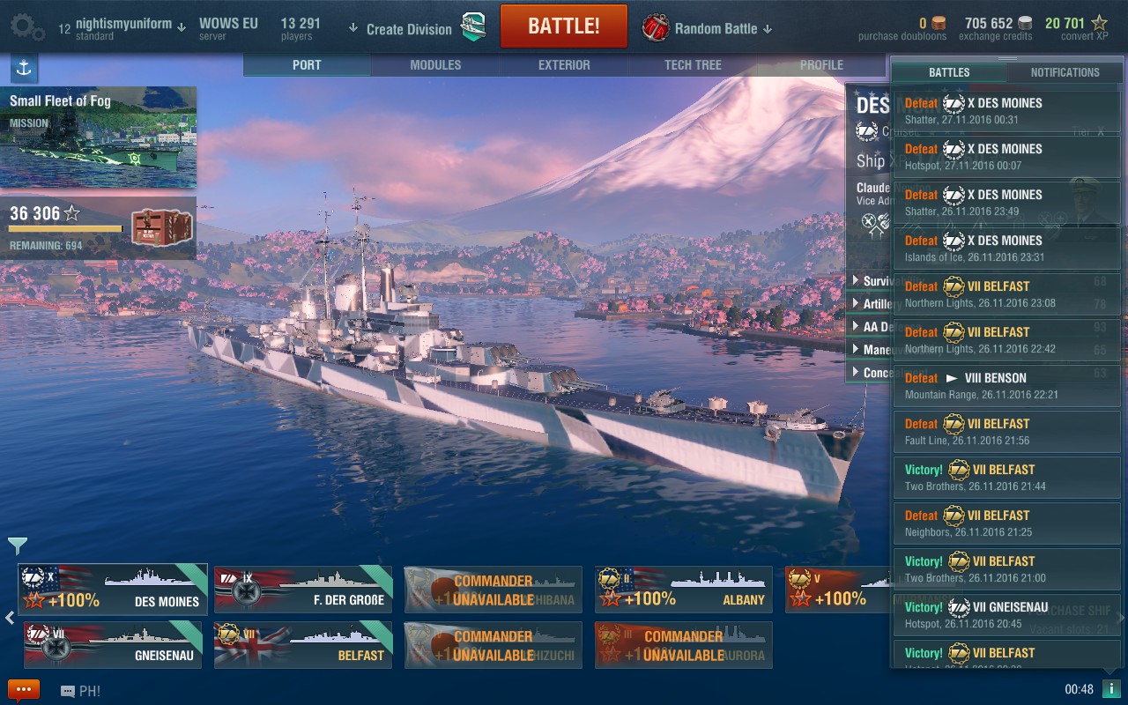
Task: Click the container XP progress bar
Action: click(66, 229)
